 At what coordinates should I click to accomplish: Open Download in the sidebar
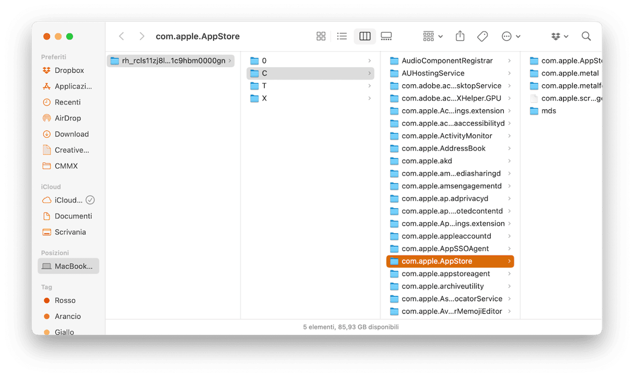click(x=68, y=134)
